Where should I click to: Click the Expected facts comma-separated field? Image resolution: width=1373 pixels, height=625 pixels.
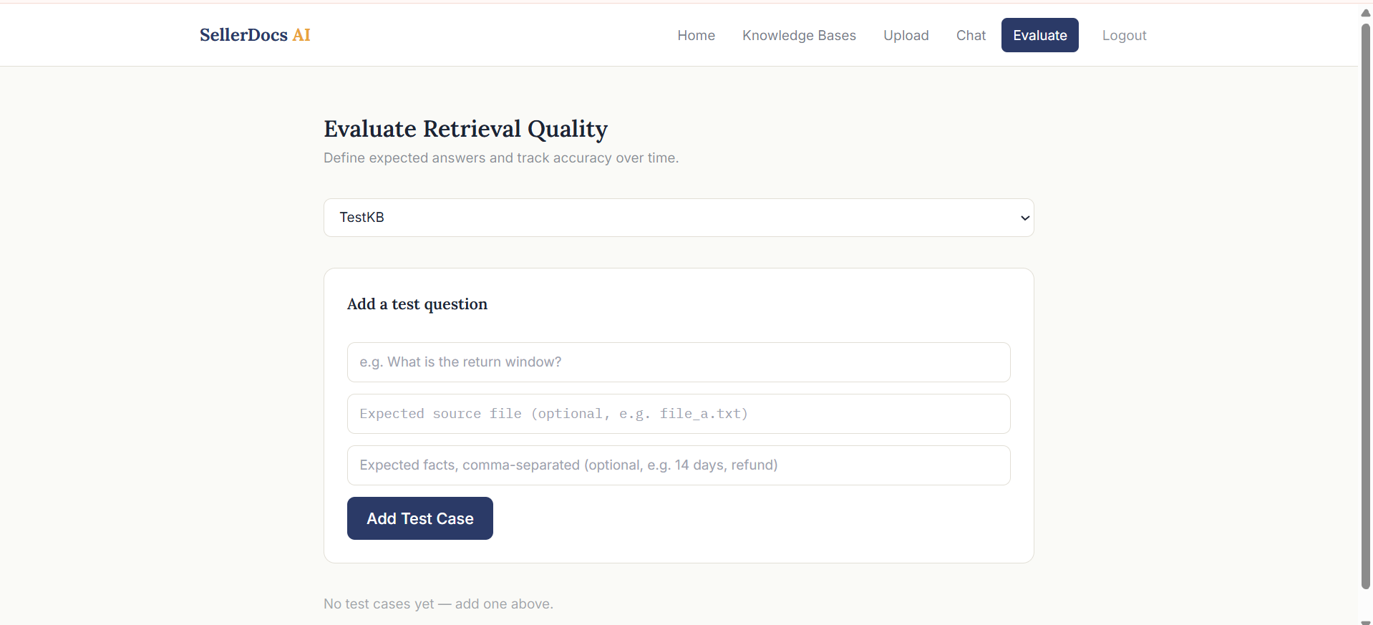679,465
